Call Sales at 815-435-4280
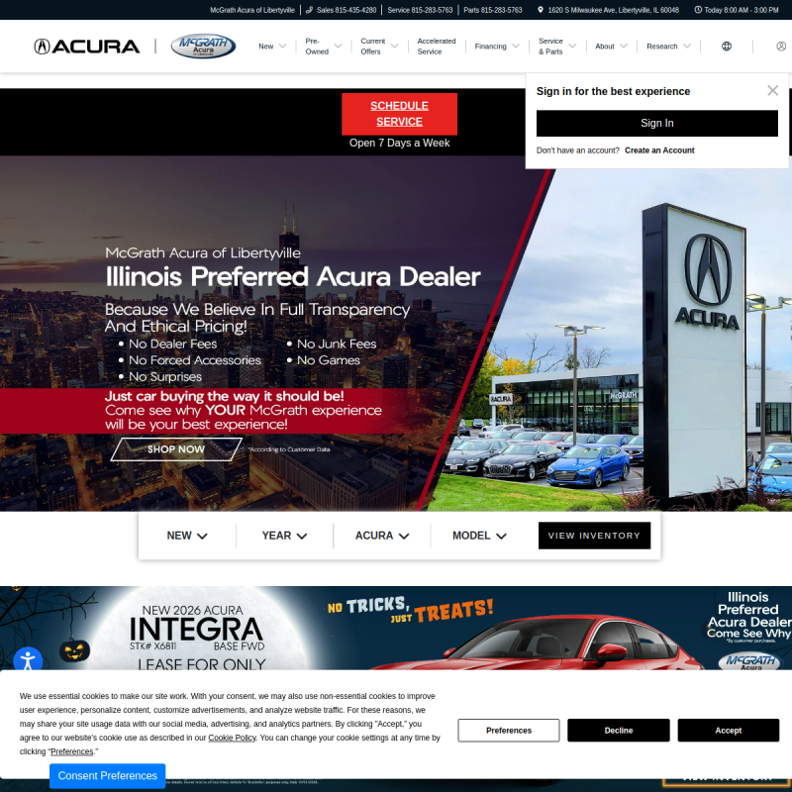The width and height of the screenshot is (792, 792). point(346,10)
